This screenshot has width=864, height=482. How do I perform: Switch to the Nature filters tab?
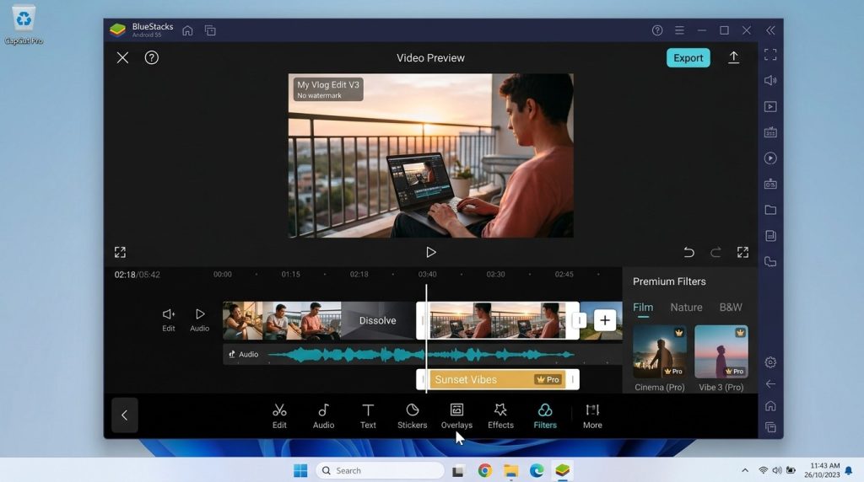[x=686, y=308]
